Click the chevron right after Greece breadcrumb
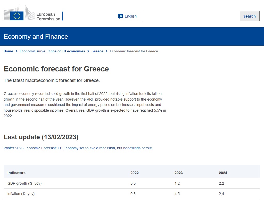Image resolution: width=264 pixels, height=205 pixels. coord(106,51)
